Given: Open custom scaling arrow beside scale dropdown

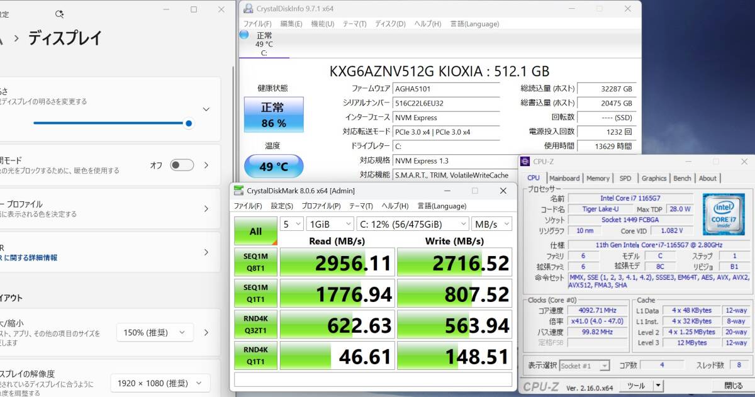Looking at the screenshot, I should 206,332.
